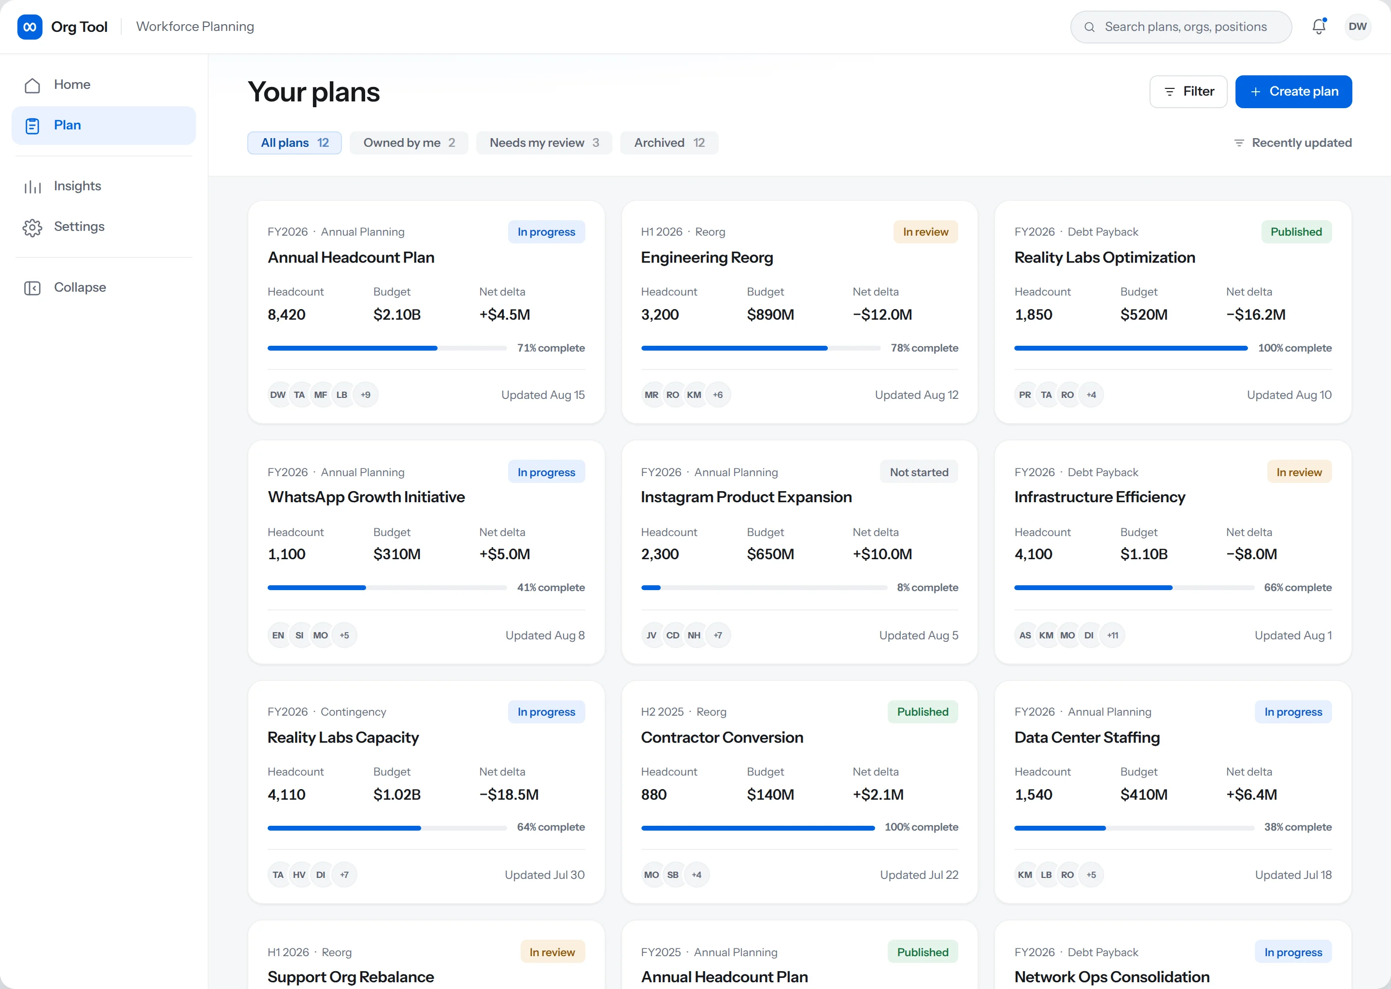This screenshot has height=989, width=1391.
Task: Click Create plan button
Action: coord(1293,91)
